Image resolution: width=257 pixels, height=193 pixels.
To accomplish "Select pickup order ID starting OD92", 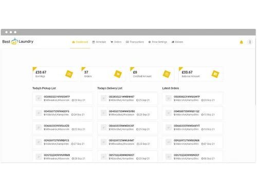I will point(57,141).
